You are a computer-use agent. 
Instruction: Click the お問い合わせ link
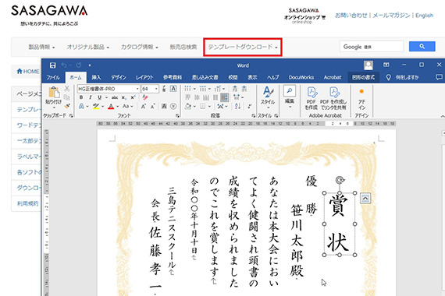tap(351, 16)
